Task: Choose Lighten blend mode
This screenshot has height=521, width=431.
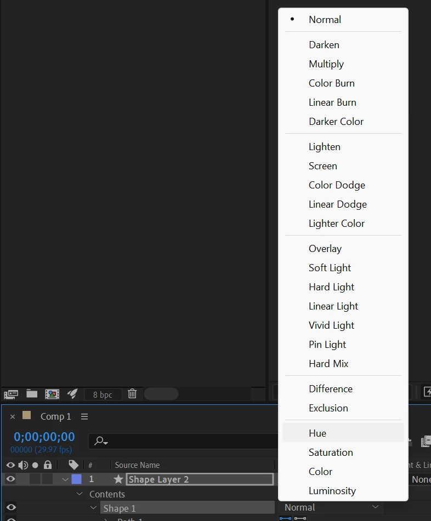Action: [343, 147]
